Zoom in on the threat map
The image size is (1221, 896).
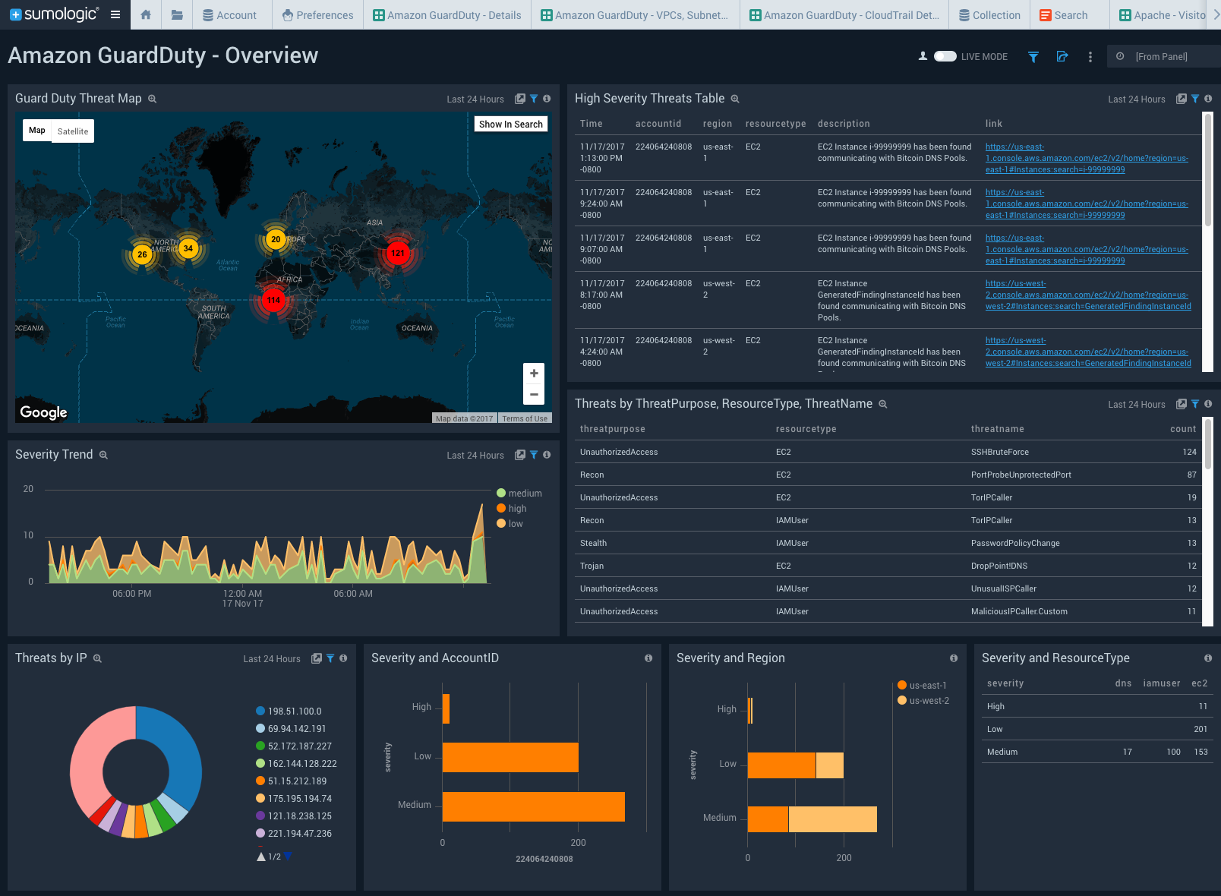coord(534,374)
